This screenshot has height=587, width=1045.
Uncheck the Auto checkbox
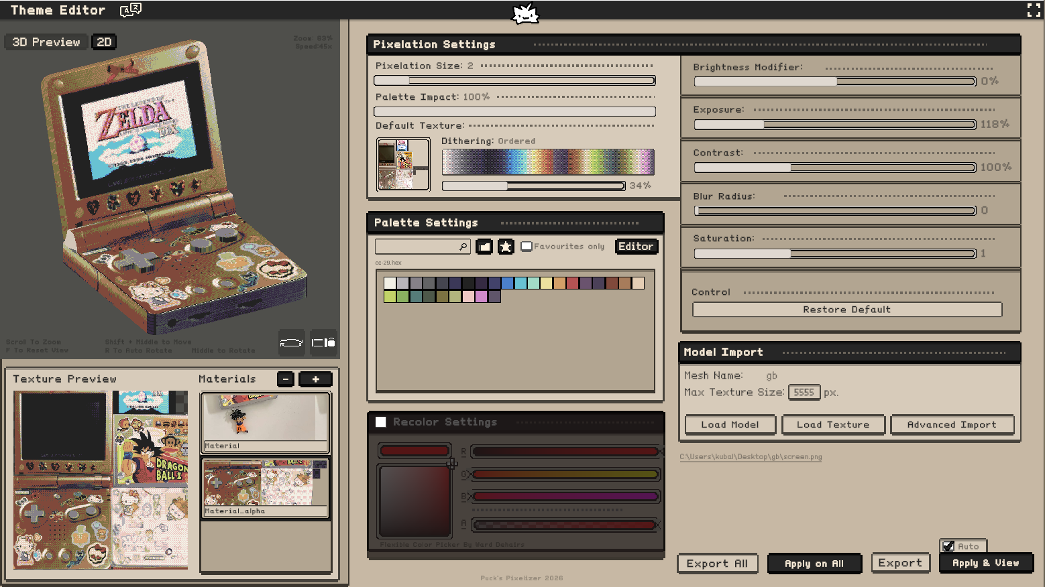click(x=948, y=547)
